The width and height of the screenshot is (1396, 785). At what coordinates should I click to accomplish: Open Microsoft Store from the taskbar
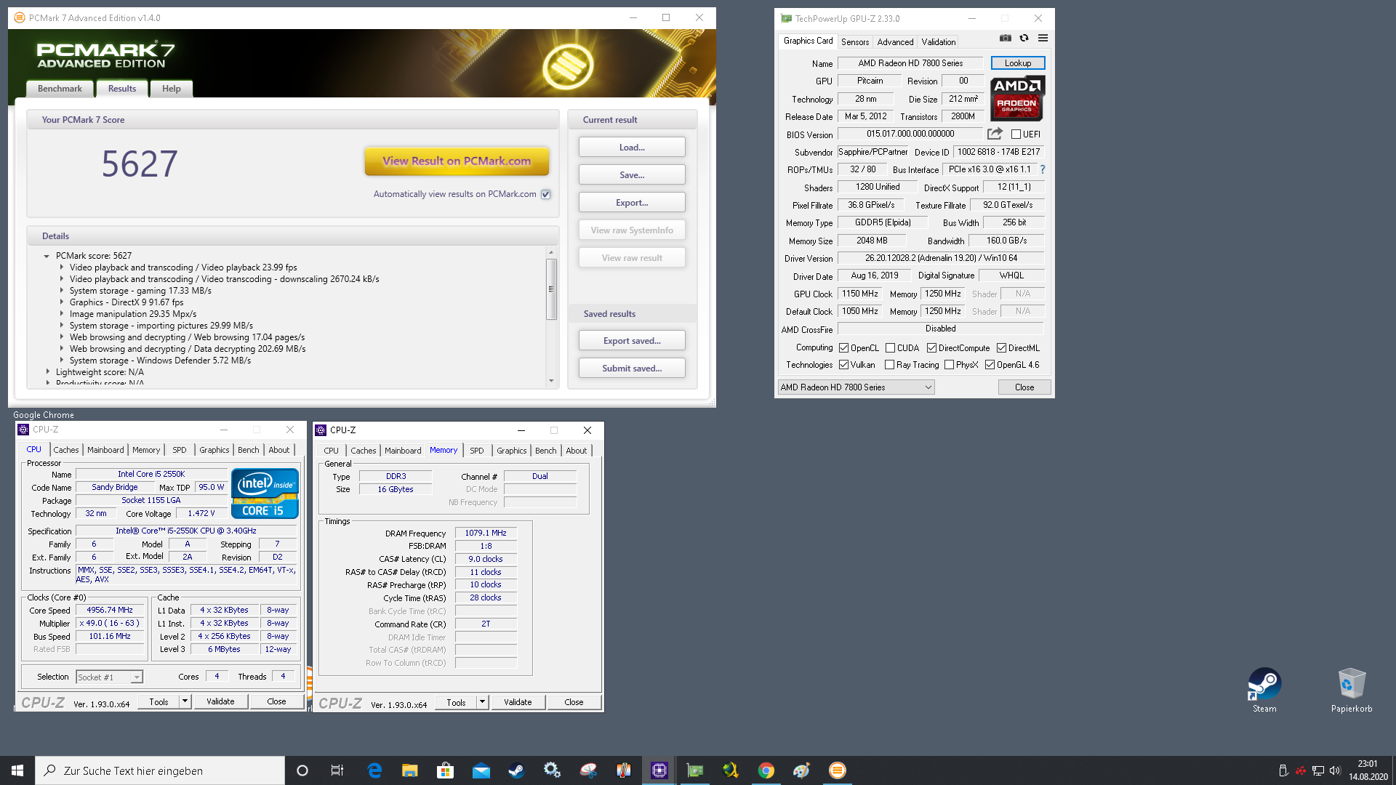tap(446, 770)
